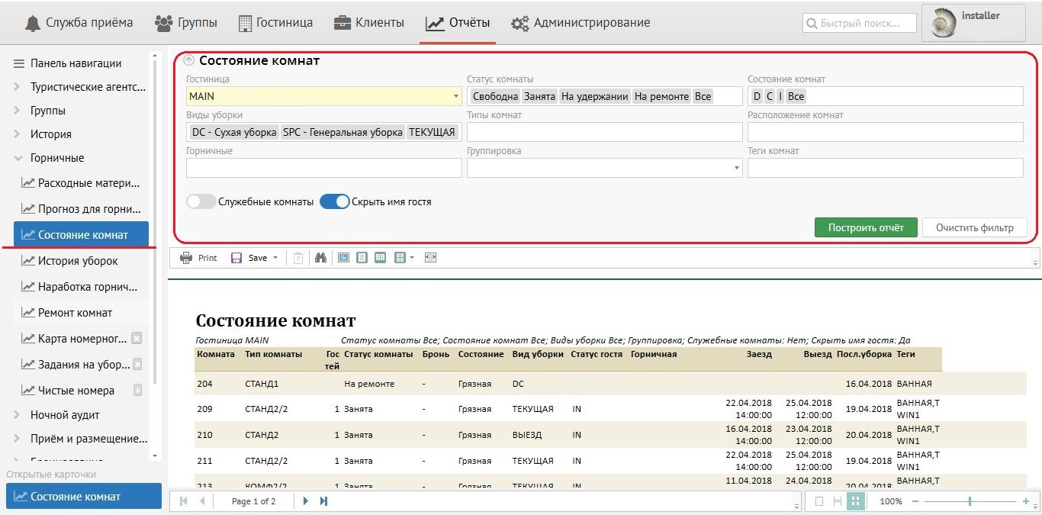This screenshot has width=1042, height=515.
Task: Go to next report page arrow
Action: [x=306, y=501]
